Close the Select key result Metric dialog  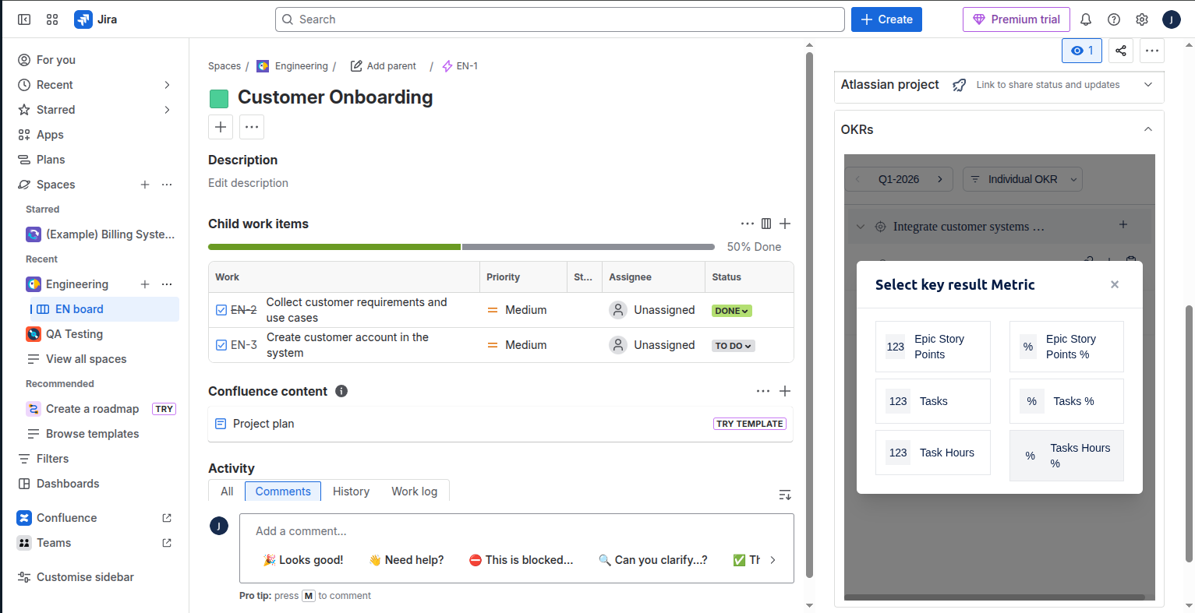[x=1115, y=284]
